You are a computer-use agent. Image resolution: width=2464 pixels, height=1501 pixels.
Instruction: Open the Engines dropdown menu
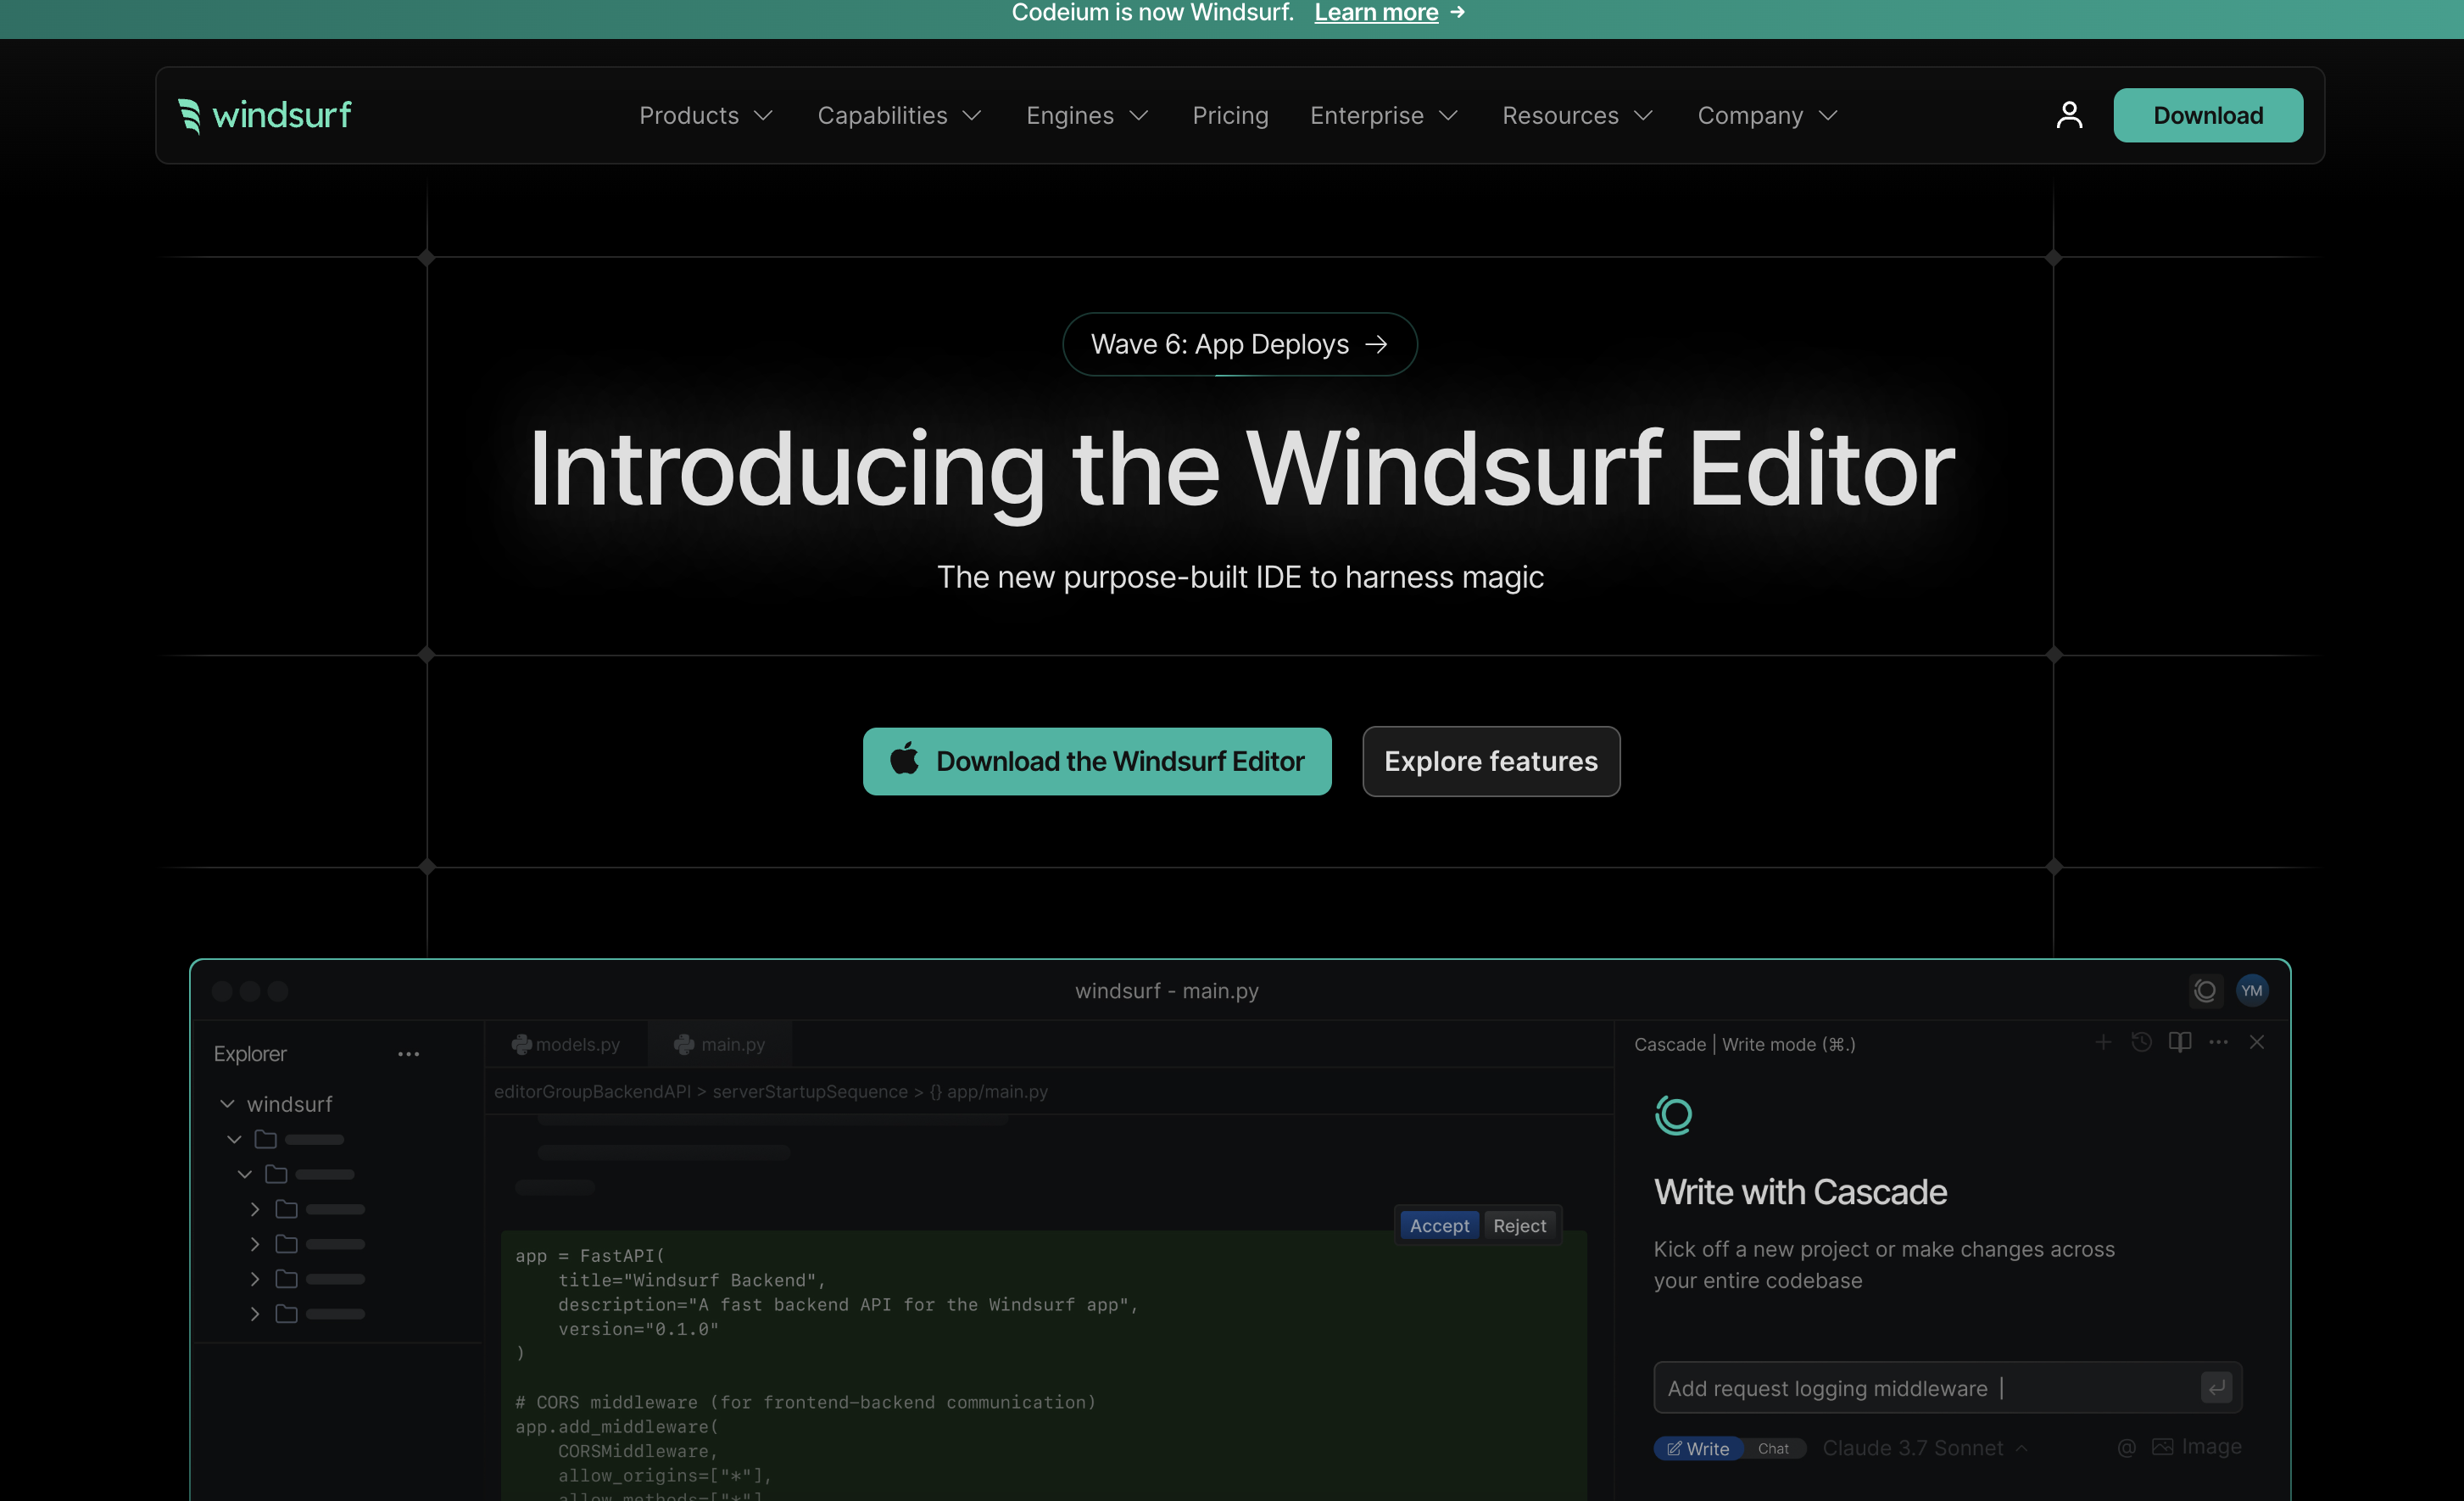coord(1087,116)
